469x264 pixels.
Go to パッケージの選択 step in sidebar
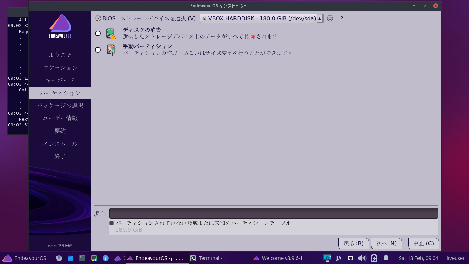(x=60, y=106)
